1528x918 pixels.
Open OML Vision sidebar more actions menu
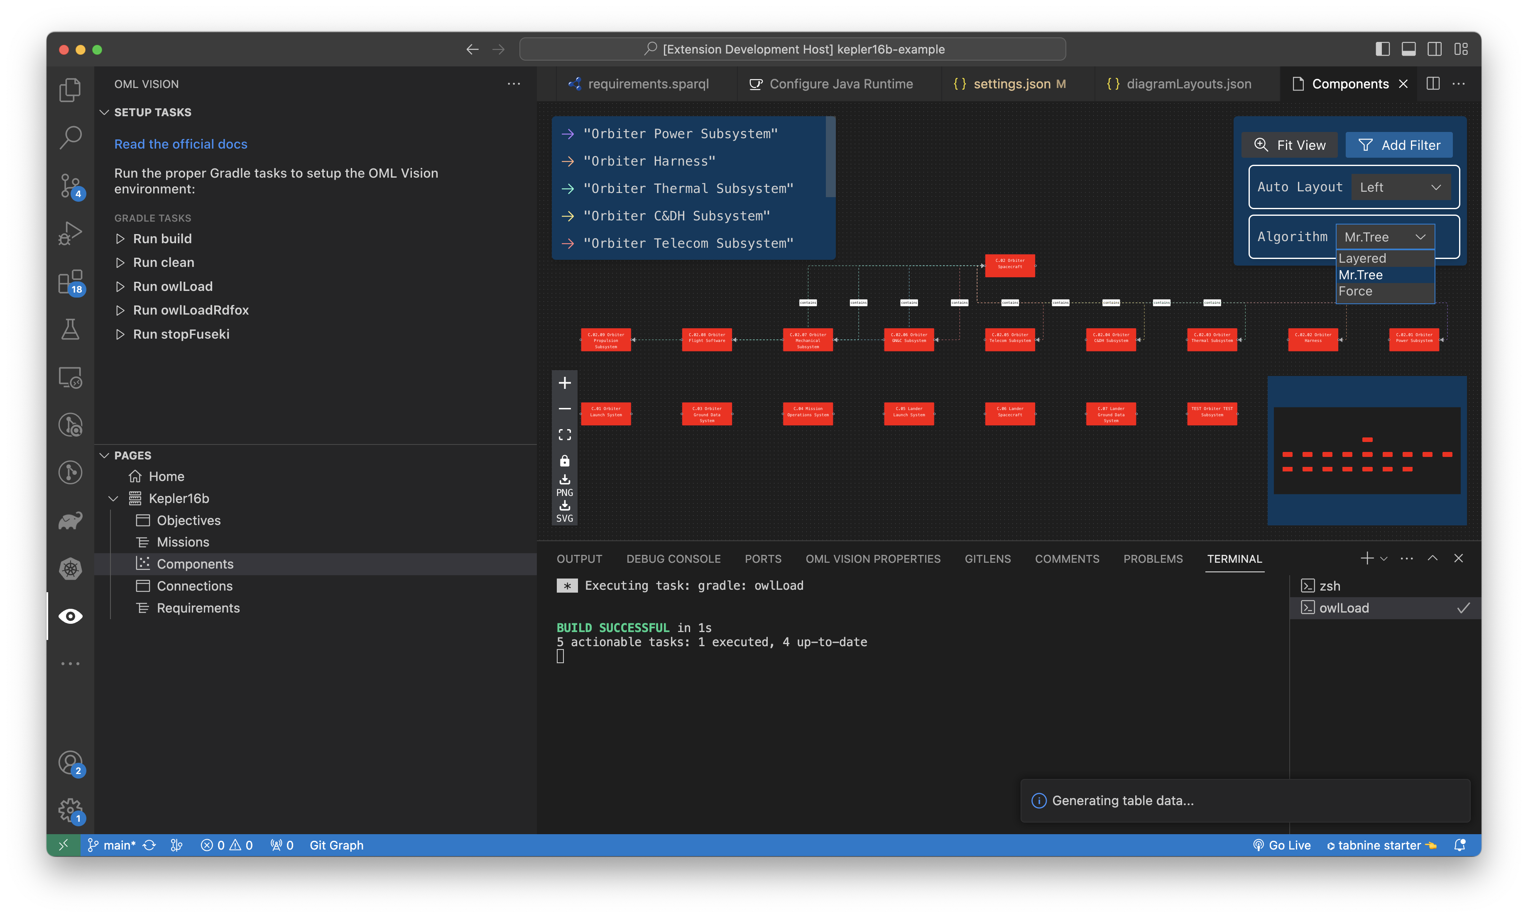tap(514, 83)
